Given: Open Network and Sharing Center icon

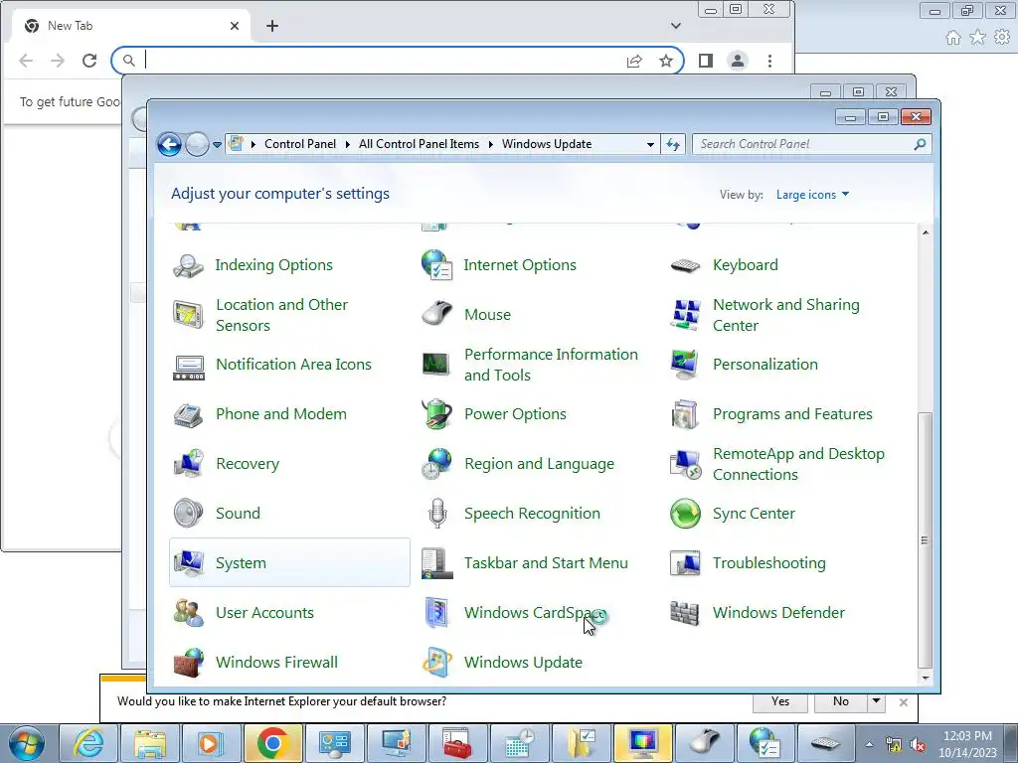Looking at the screenshot, I should pos(686,315).
